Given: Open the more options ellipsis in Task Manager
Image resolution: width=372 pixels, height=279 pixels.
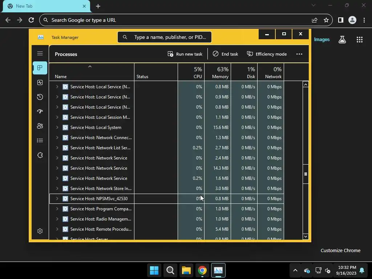Looking at the screenshot, I should (x=299, y=54).
